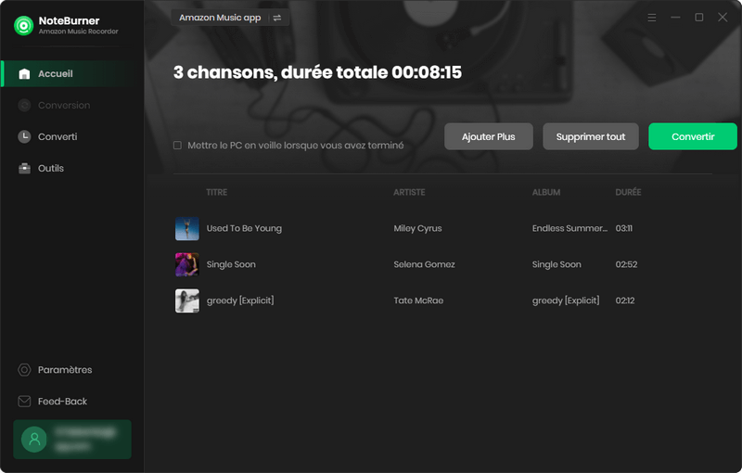The height and width of the screenshot is (473, 742).
Task: Click the Outils toolbox icon
Action: [24, 169]
